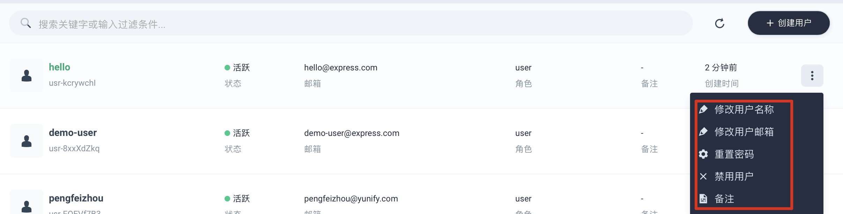Click pencil icon beside 修改用户名称
The width and height of the screenshot is (843, 214).
(703, 109)
